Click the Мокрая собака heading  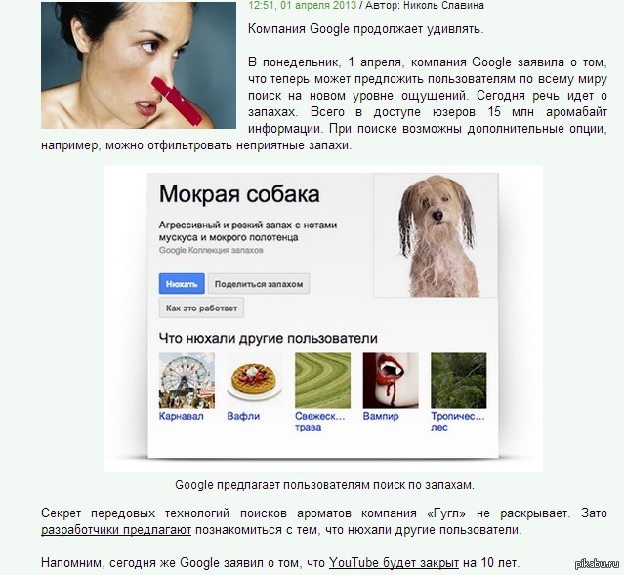click(x=239, y=194)
